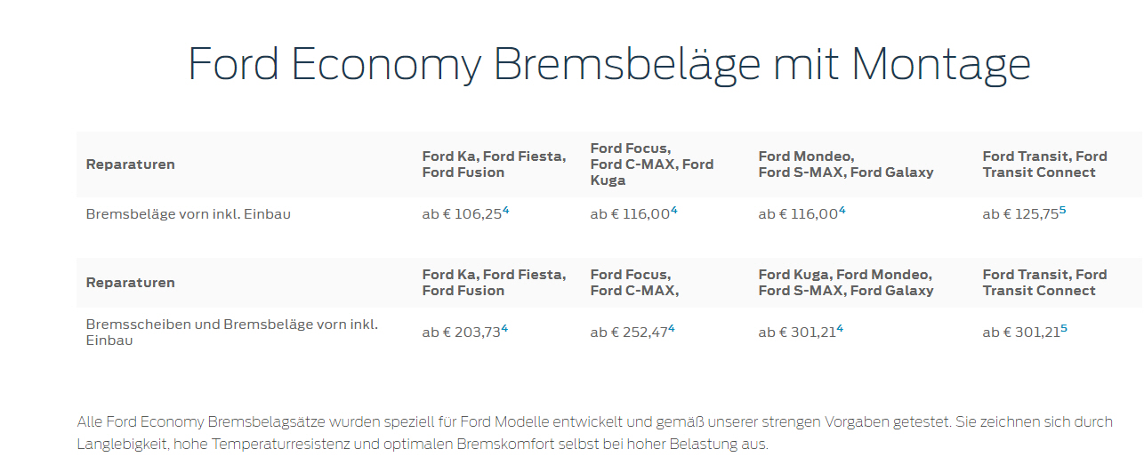Click the page heading Ford Economy Bremsbeläge mit Montage

609,65
